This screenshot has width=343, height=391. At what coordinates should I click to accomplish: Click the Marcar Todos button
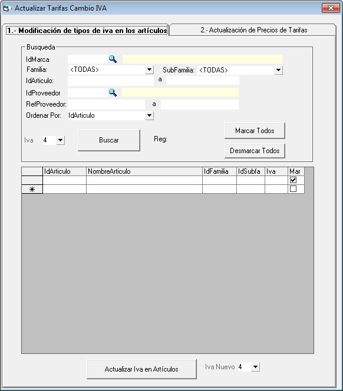click(255, 131)
